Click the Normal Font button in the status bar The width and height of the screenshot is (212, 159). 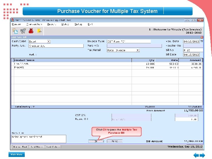pos(20,147)
